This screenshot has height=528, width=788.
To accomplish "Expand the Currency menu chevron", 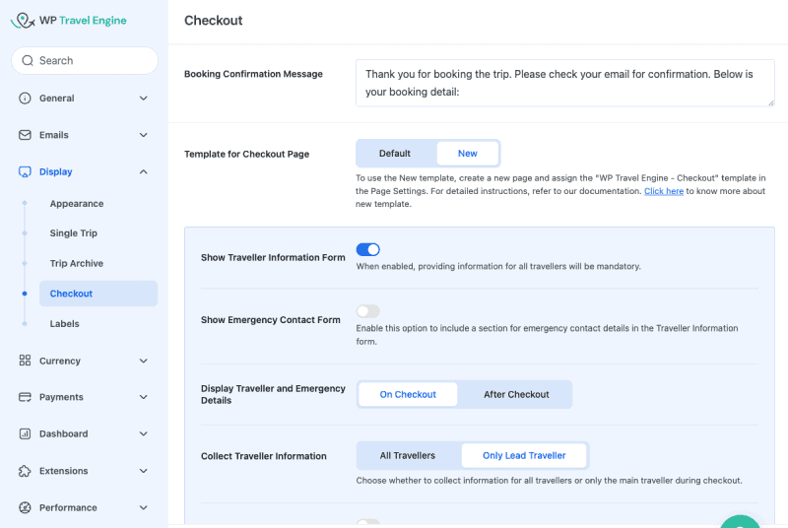I will [x=143, y=361].
